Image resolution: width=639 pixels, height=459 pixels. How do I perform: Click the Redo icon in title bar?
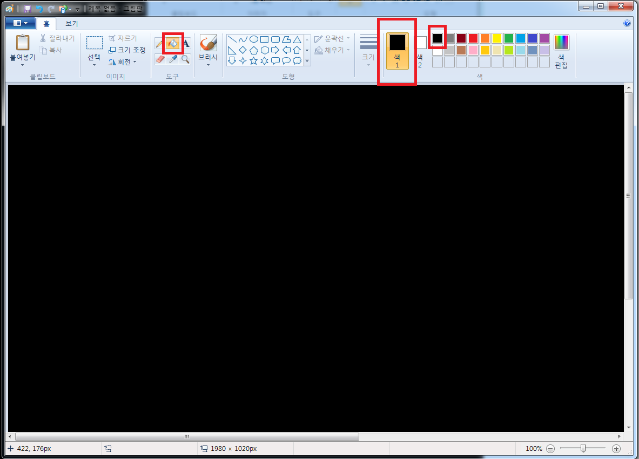[51, 9]
